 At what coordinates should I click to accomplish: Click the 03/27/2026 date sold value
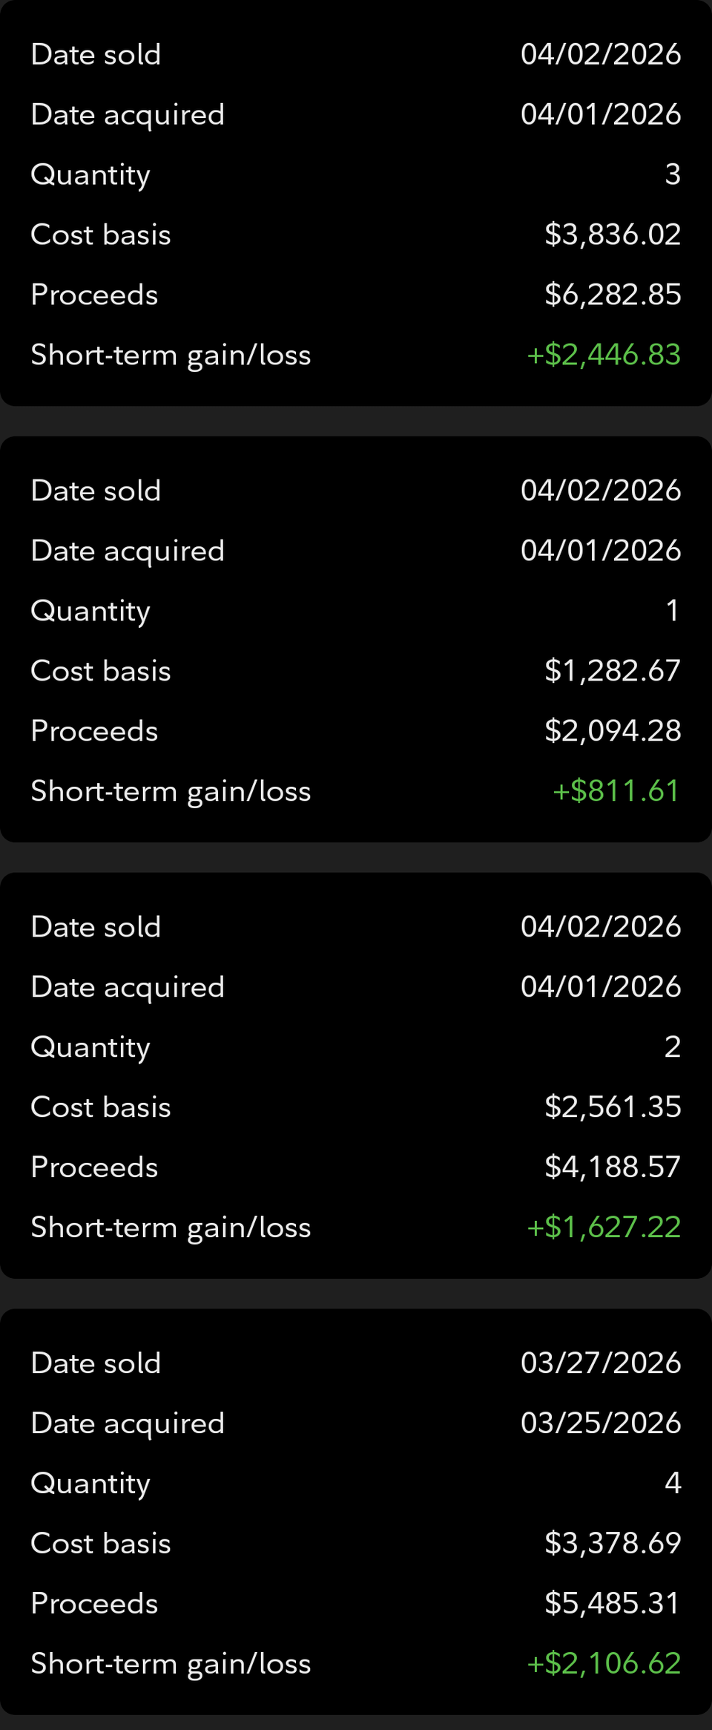[x=601, y=1363]
